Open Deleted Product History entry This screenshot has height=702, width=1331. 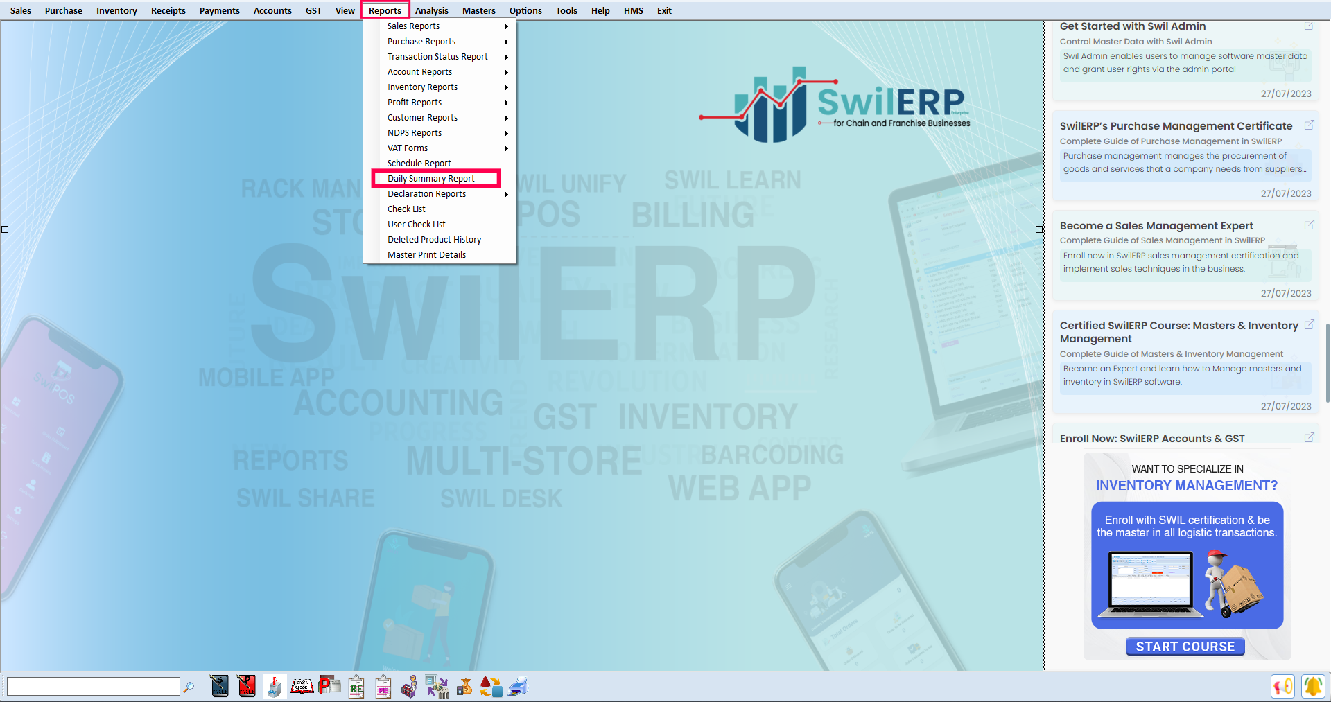(x=440, y=240)
